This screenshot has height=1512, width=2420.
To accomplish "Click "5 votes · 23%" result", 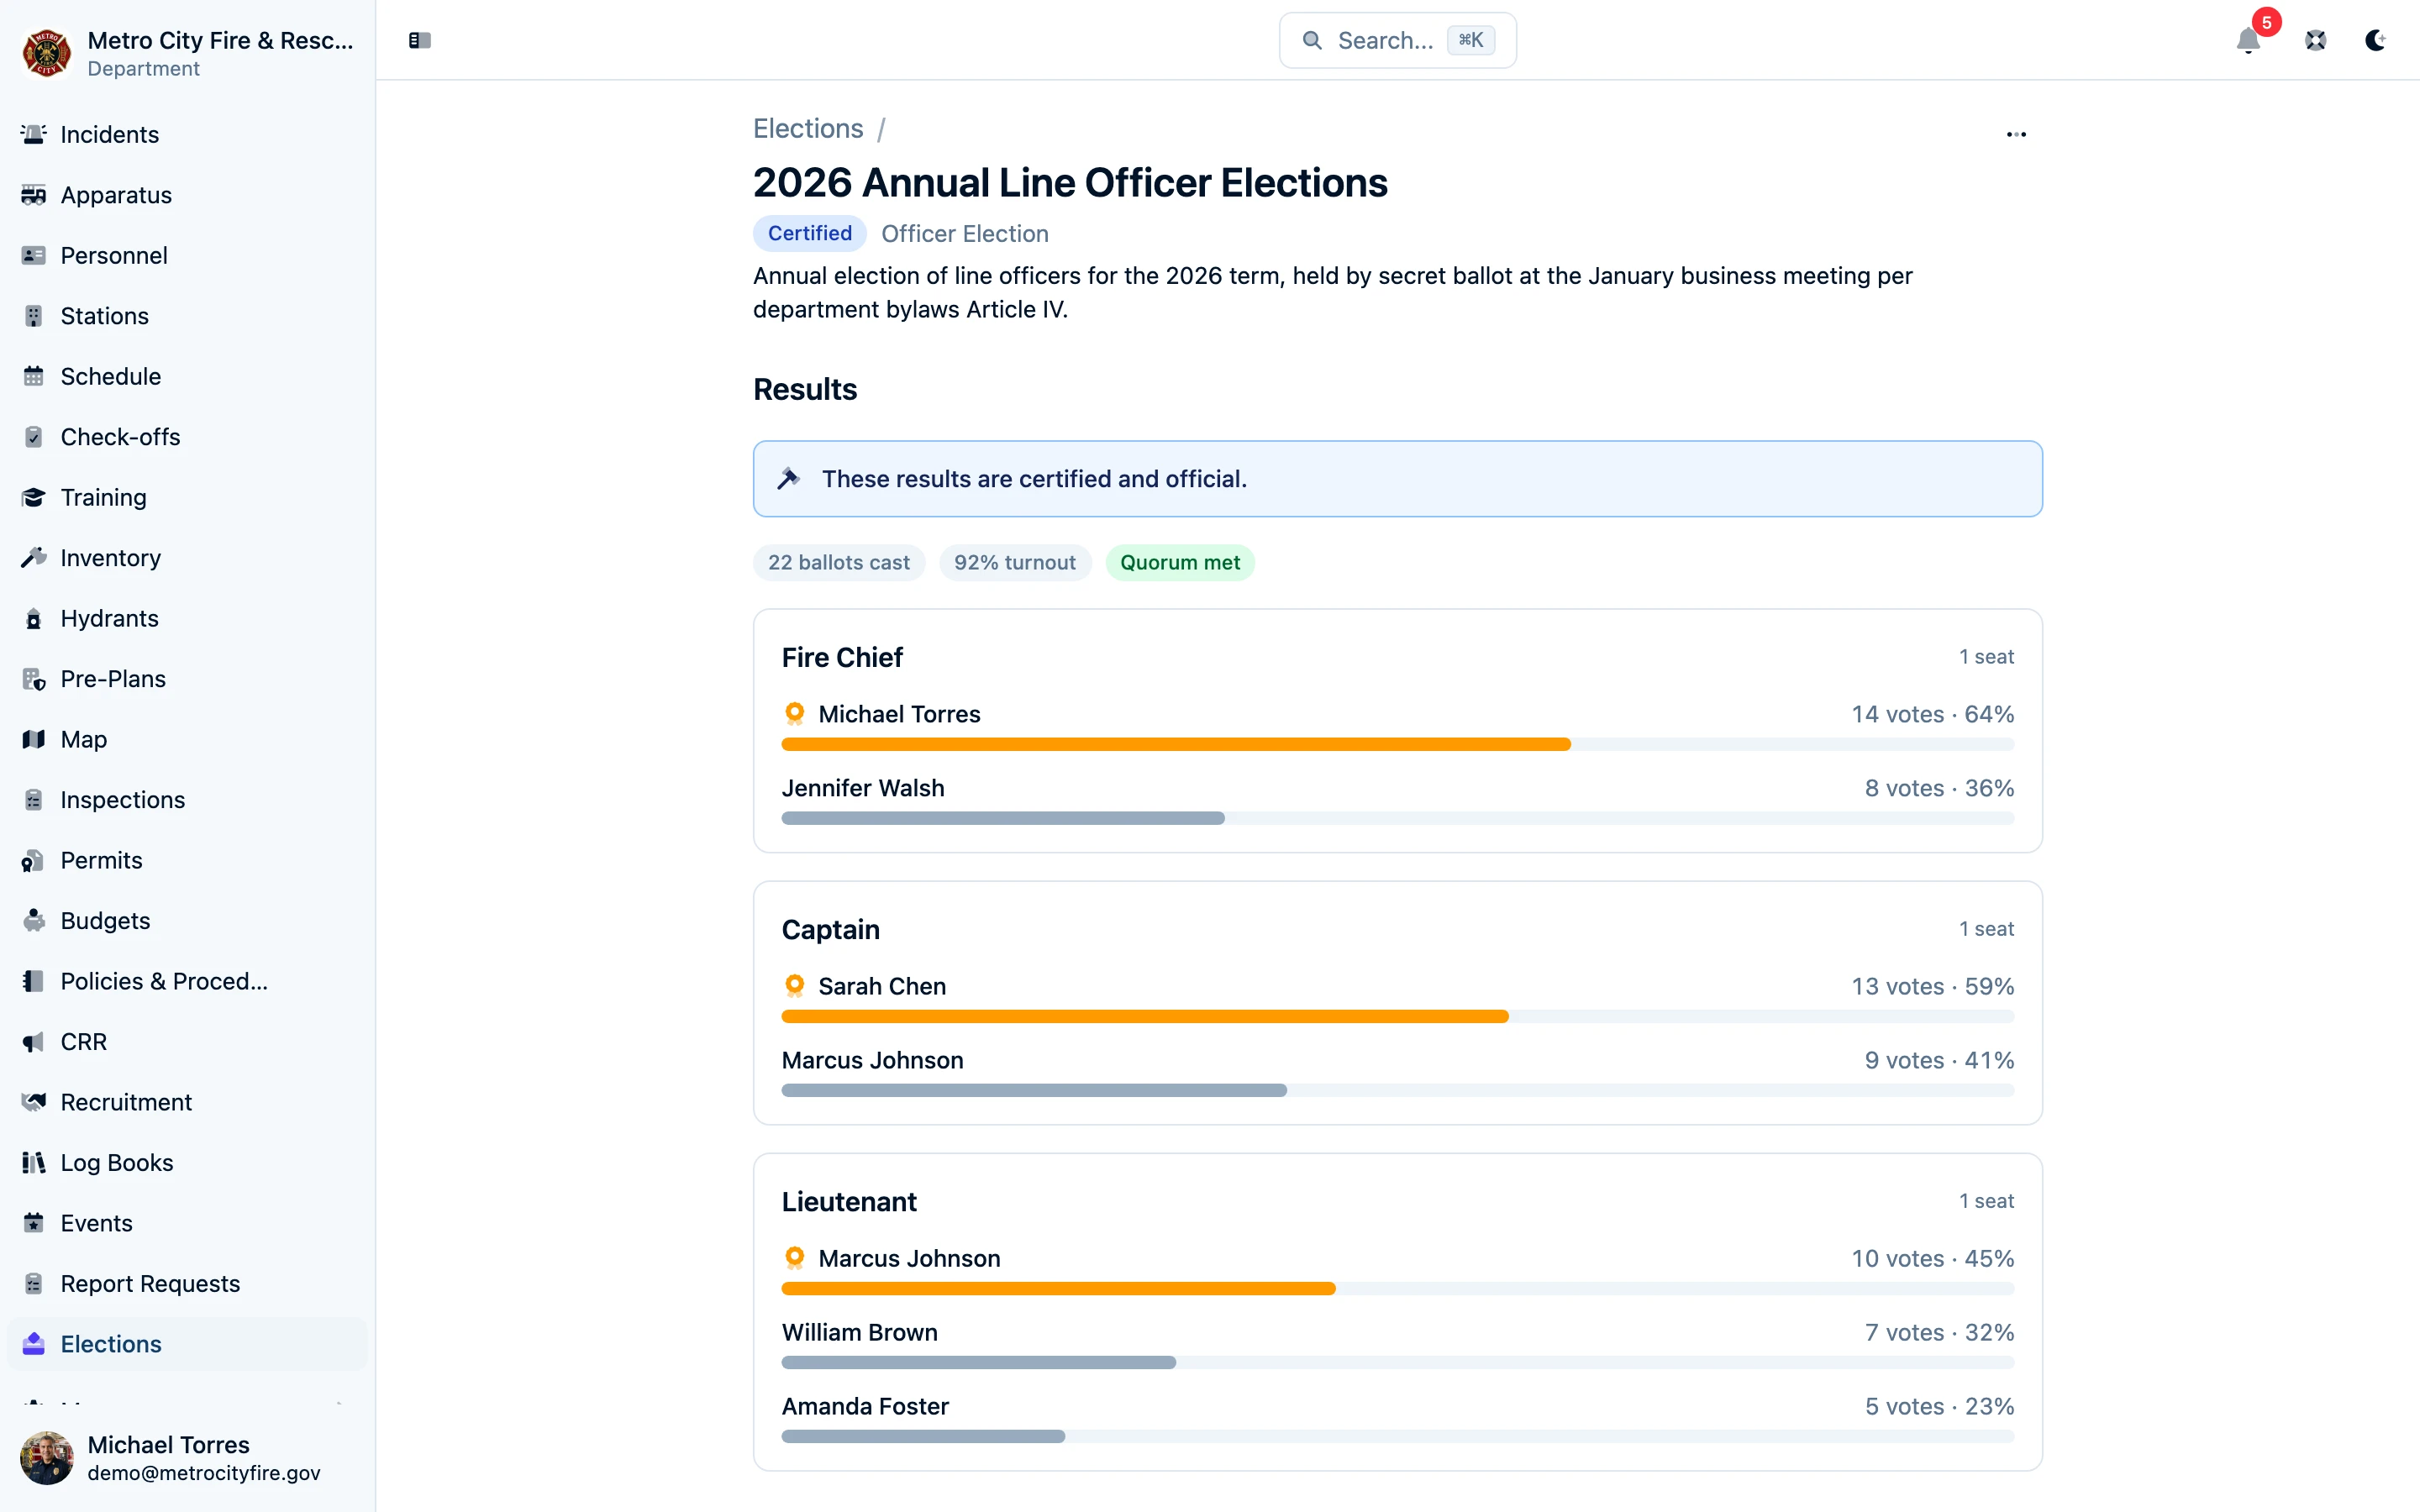I will coord(1939,1406).
